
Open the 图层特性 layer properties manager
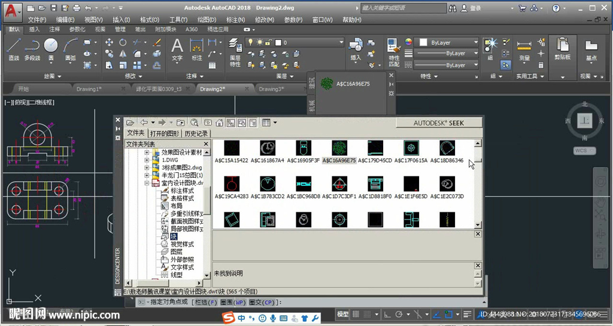tap(235, 52)
